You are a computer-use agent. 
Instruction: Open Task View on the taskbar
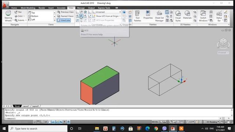[x=80, y=129]
